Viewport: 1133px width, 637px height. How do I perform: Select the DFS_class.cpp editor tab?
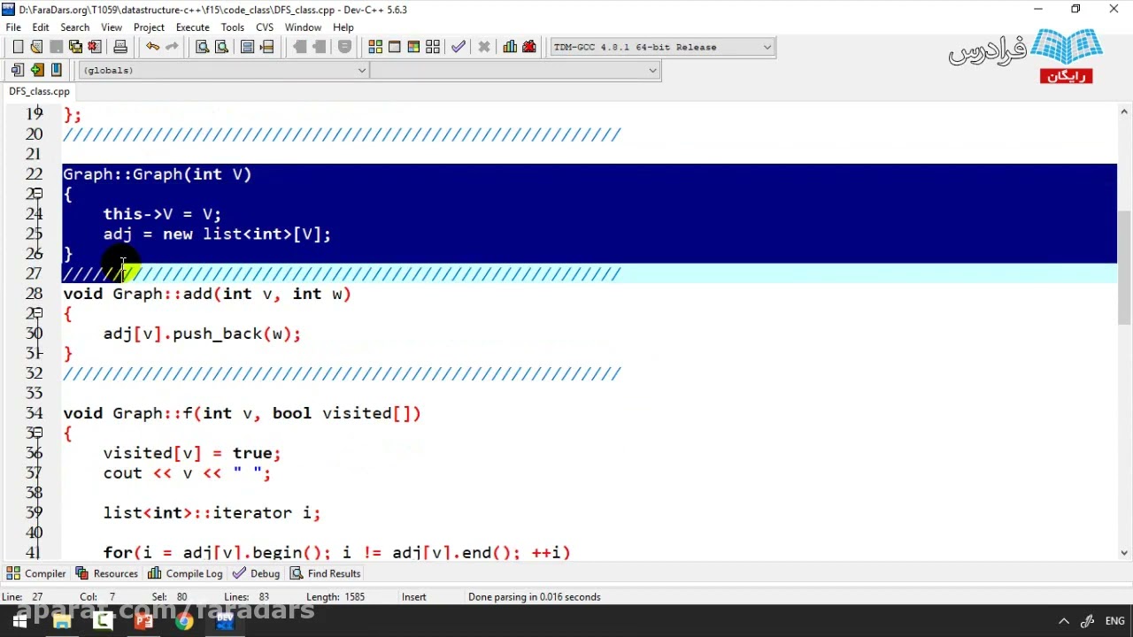click(x=39, y=91)
